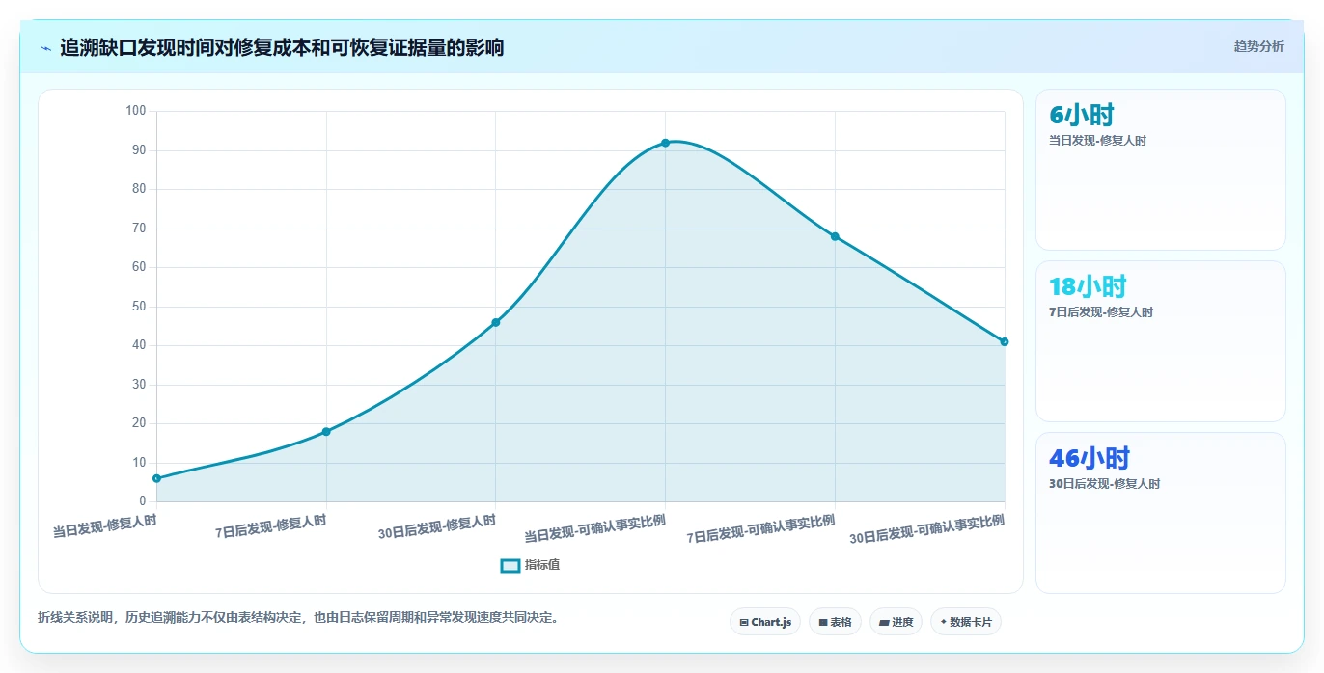The width and height of the screenshot is (1324, 673).
Task: Click the lightning icon beside the title
Action: coord(46,48)
